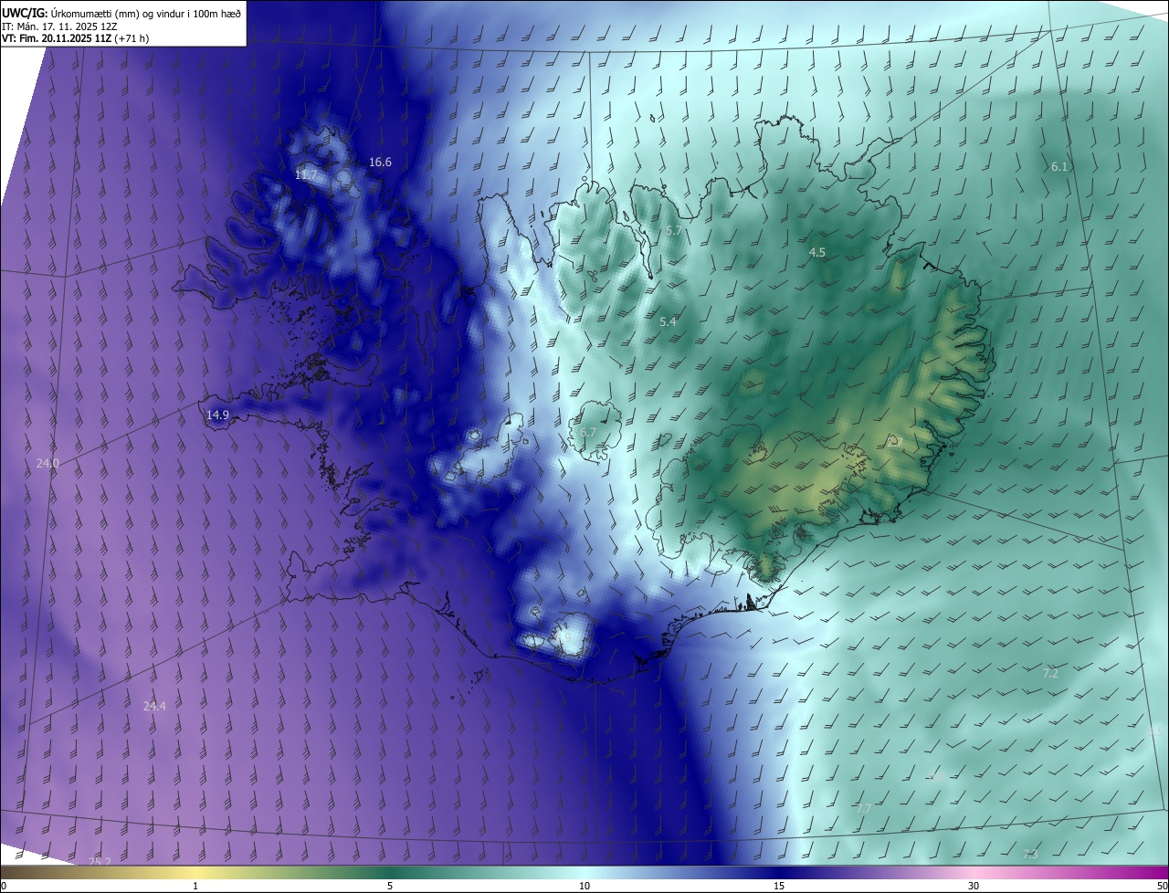
Task: Click the valid time line 'VT: Fim. 20.11.2025 11Z (+71 h)'
Action: click(x=76, y=38)
